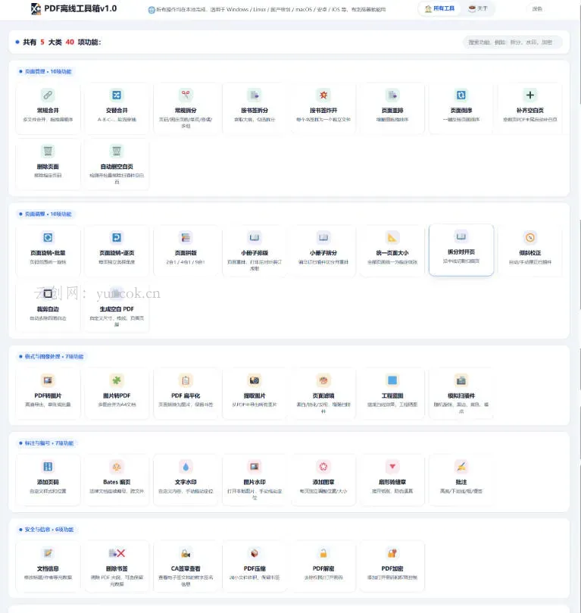Open the 常规拆分 scissors split tool
This screenshot has width=581, height=613.
click(186, 108)
